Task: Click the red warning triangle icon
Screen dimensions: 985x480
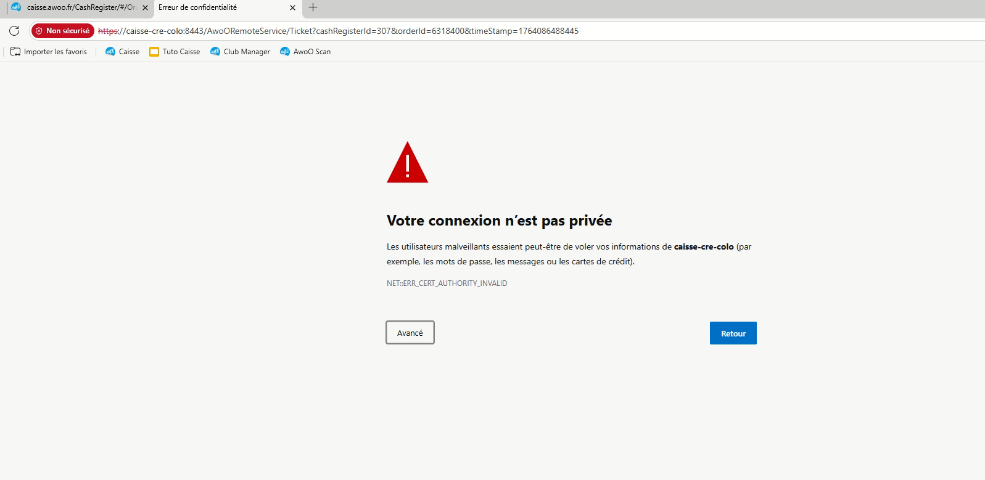Action: click(407, 163)
